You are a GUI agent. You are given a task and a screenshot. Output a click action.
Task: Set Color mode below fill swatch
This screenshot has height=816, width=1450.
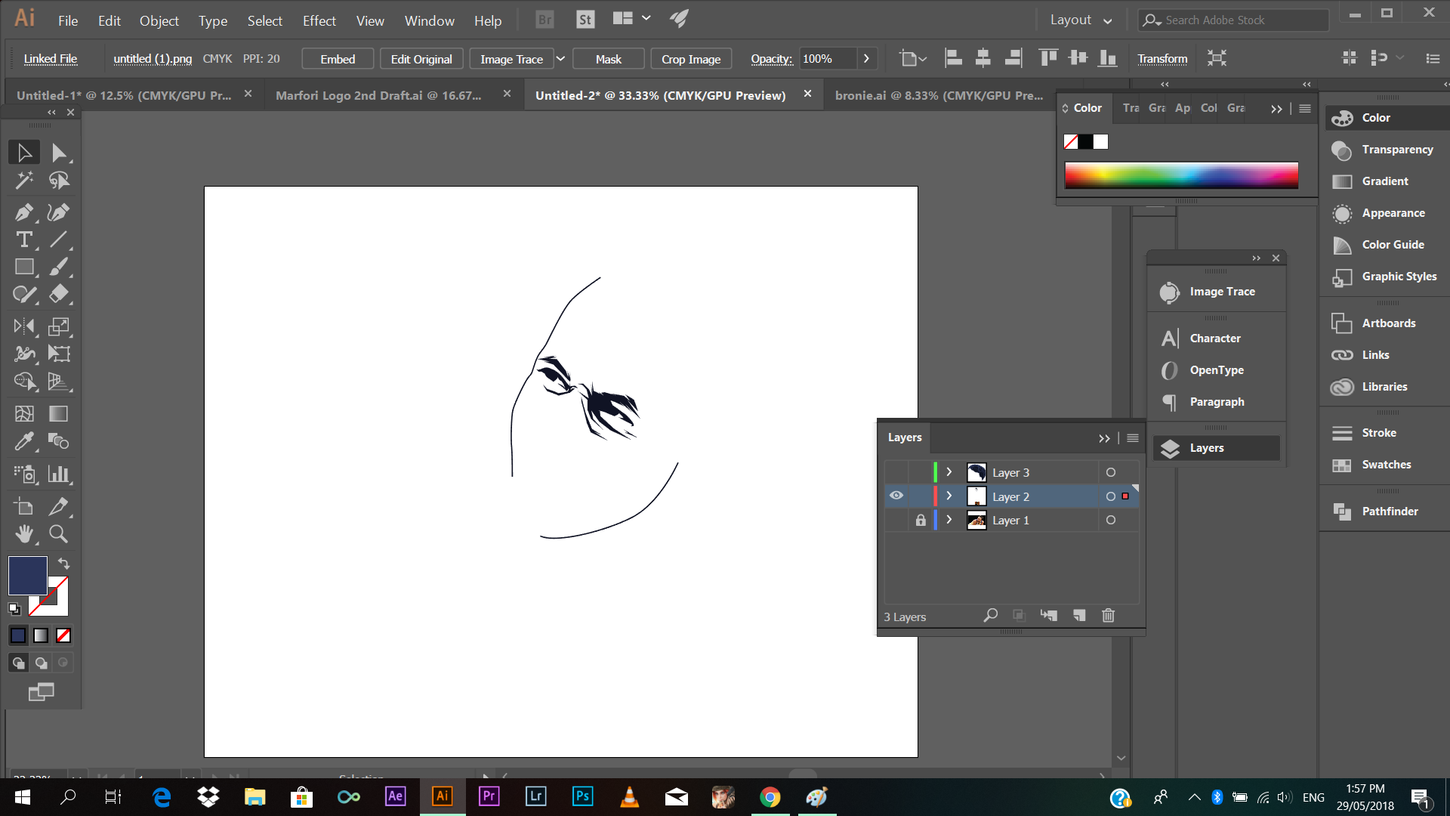18,635
